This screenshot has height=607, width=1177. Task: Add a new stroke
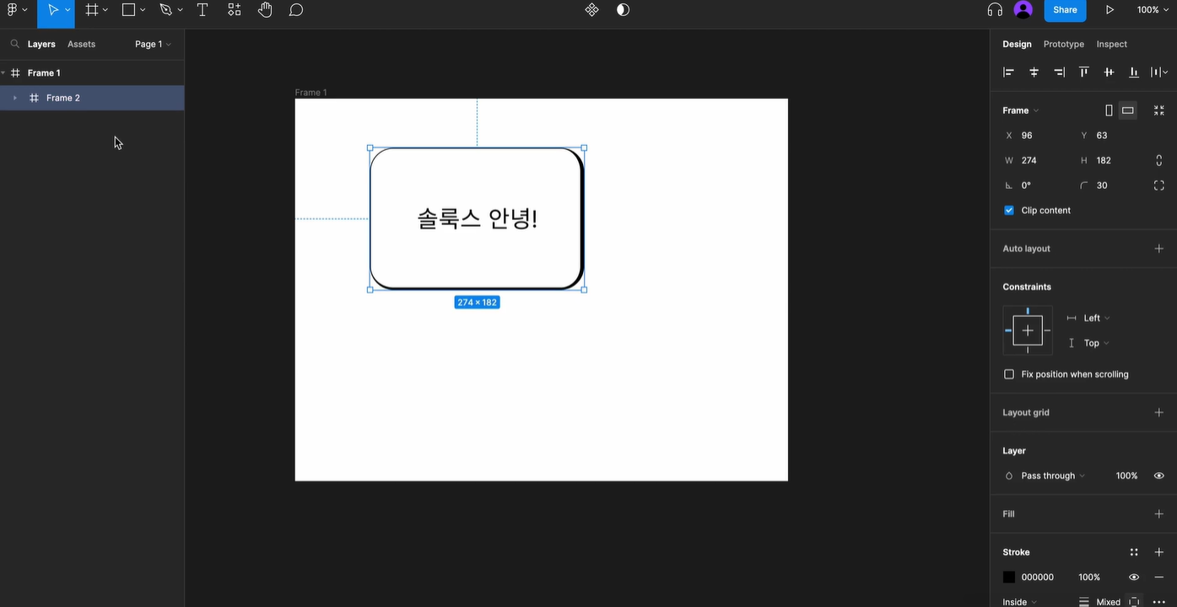1159,552
